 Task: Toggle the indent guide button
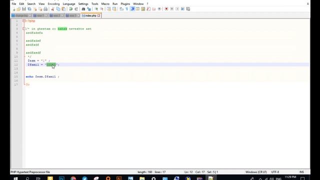[x=132, y=9]
